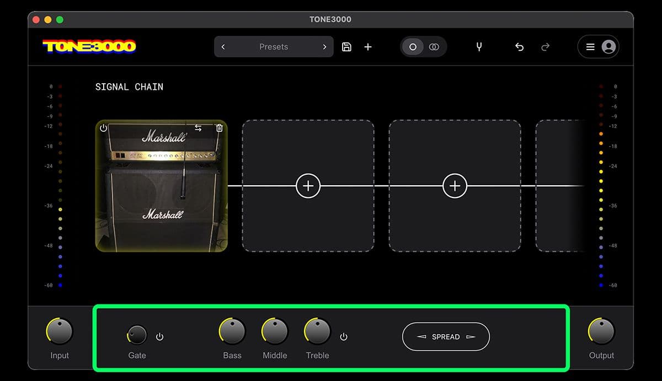This screenshot has height=381, width=662.
Task: Switch to stereo mode double-circle toggle
Action: point(434,47)
